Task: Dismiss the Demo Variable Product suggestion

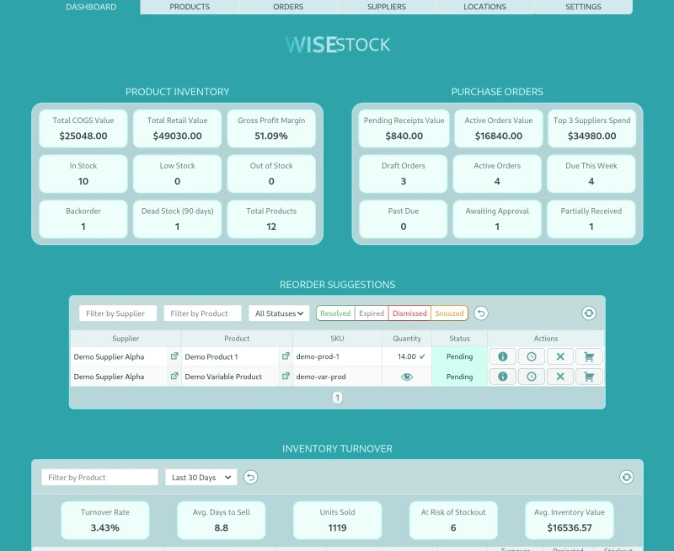Action: click(560, 377)
